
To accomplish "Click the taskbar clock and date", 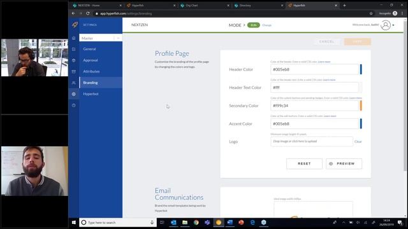I will (x=386, y=223).
